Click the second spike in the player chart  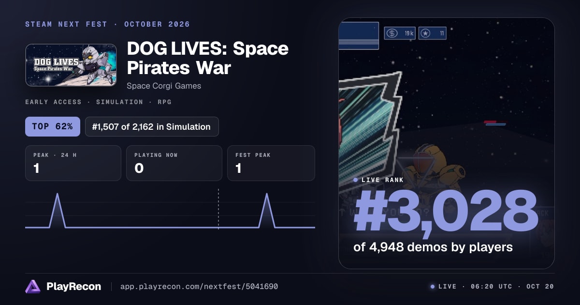(267, 211)
